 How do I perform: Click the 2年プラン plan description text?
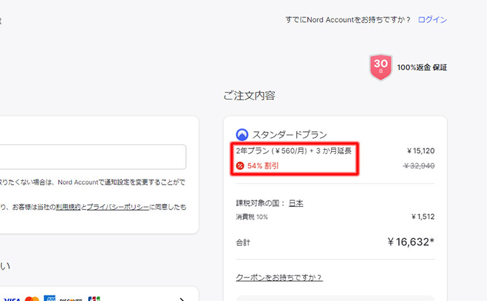coord(294,151)
